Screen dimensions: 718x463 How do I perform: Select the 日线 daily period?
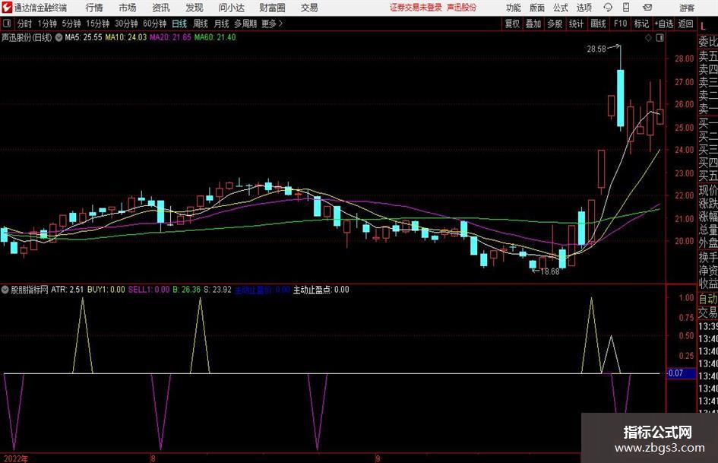[179, 24]
